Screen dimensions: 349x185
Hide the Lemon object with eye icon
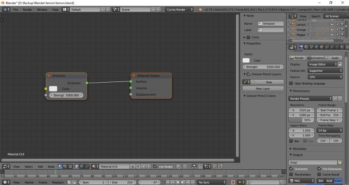click(332, 25)
